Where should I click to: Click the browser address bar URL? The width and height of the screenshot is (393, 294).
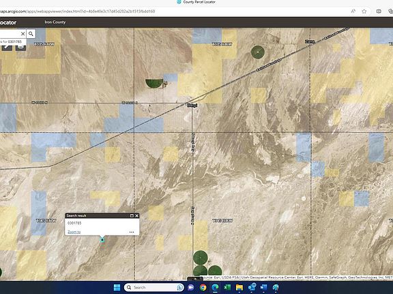pyautogui.click(x=77, y=12)
